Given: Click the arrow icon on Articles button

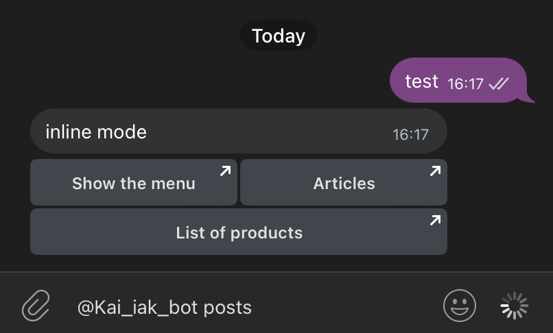Looking at the screenshot, I should click(x=435, y=171).
